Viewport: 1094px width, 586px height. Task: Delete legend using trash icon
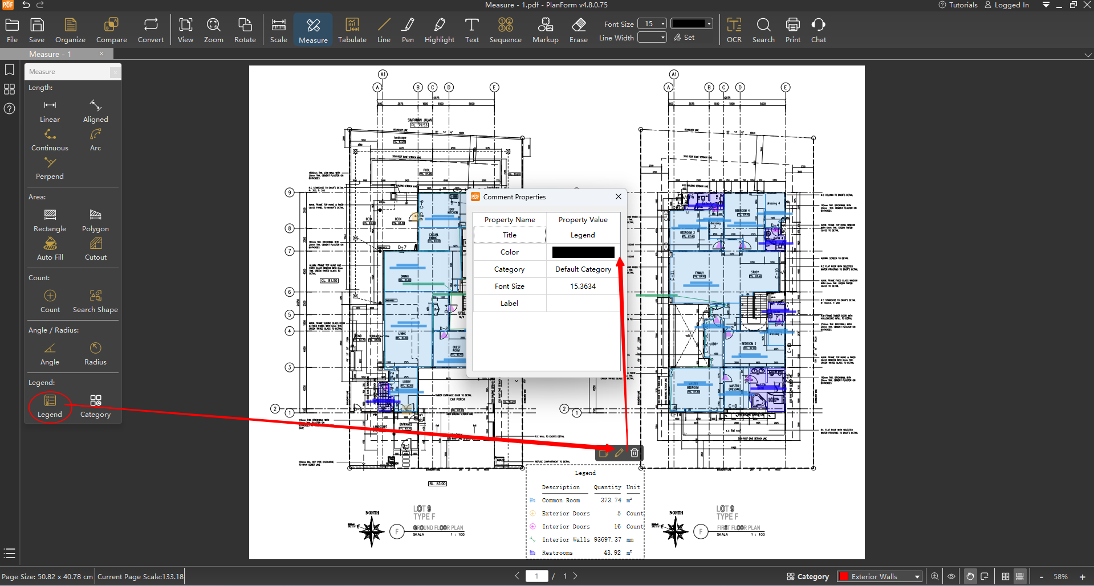(635, 453)
